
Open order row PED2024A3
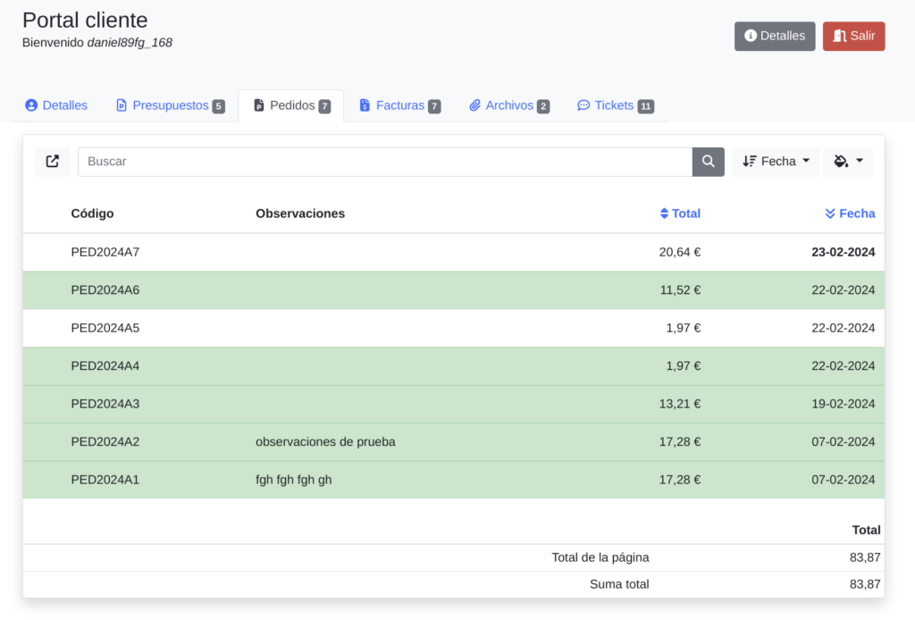click(105, 404)
